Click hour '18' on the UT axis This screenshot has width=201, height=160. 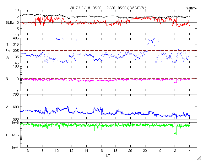116,151
